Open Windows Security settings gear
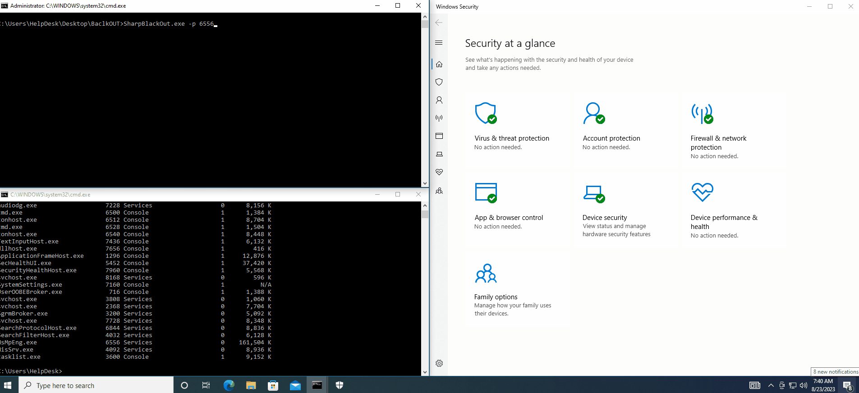 click(x=439, y=363)
